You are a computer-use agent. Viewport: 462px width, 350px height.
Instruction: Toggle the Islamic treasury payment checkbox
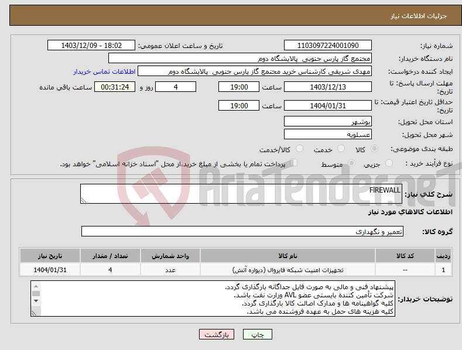click(x=293, y=163)
